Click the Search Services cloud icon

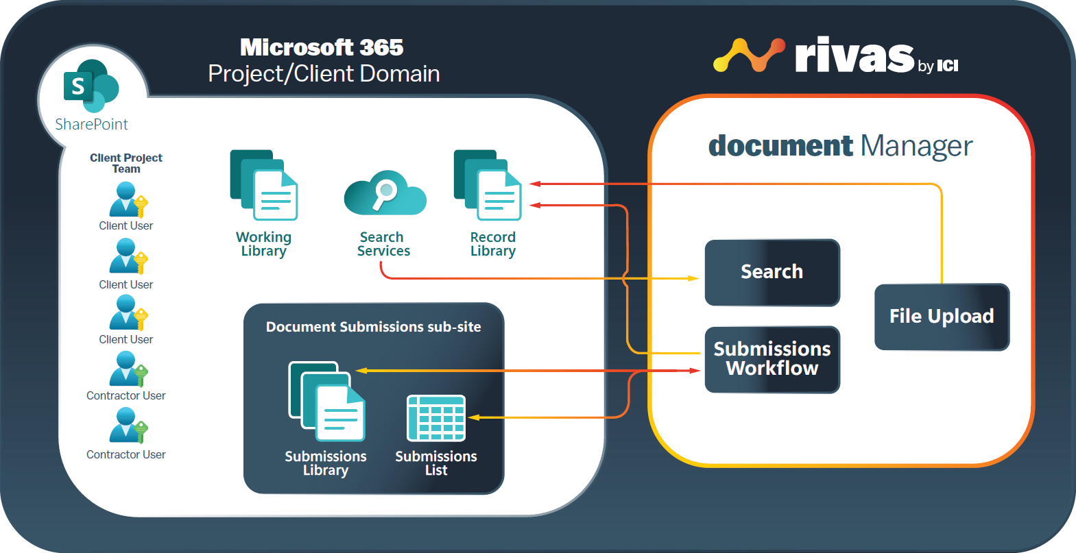(385, 193)
